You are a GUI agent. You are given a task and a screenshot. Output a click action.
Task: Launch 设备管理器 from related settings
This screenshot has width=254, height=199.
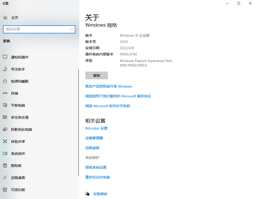94,138
